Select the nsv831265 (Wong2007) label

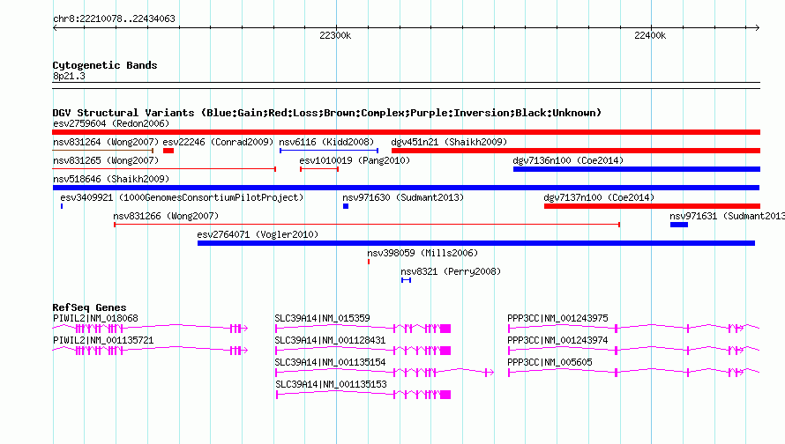(x=106, y=160)
